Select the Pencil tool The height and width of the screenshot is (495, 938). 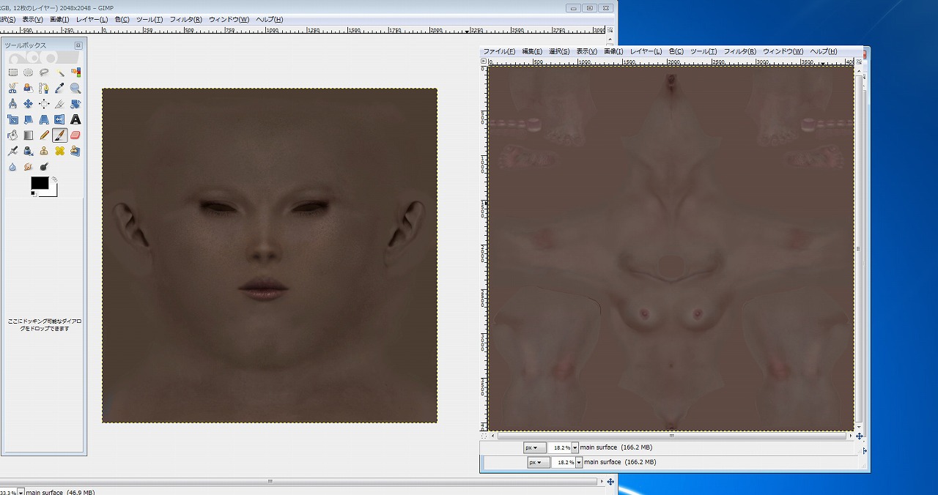44,135
